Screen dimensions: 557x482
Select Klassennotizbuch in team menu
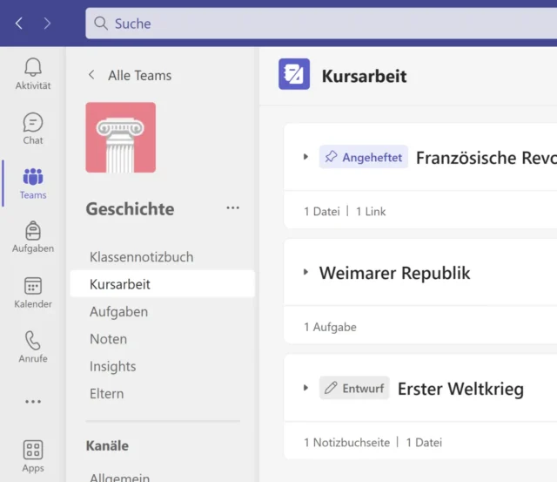click(141, 257)
